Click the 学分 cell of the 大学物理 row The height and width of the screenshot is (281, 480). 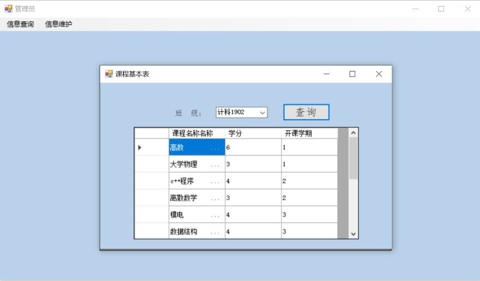pyautogui.click(x=253, y=164)
